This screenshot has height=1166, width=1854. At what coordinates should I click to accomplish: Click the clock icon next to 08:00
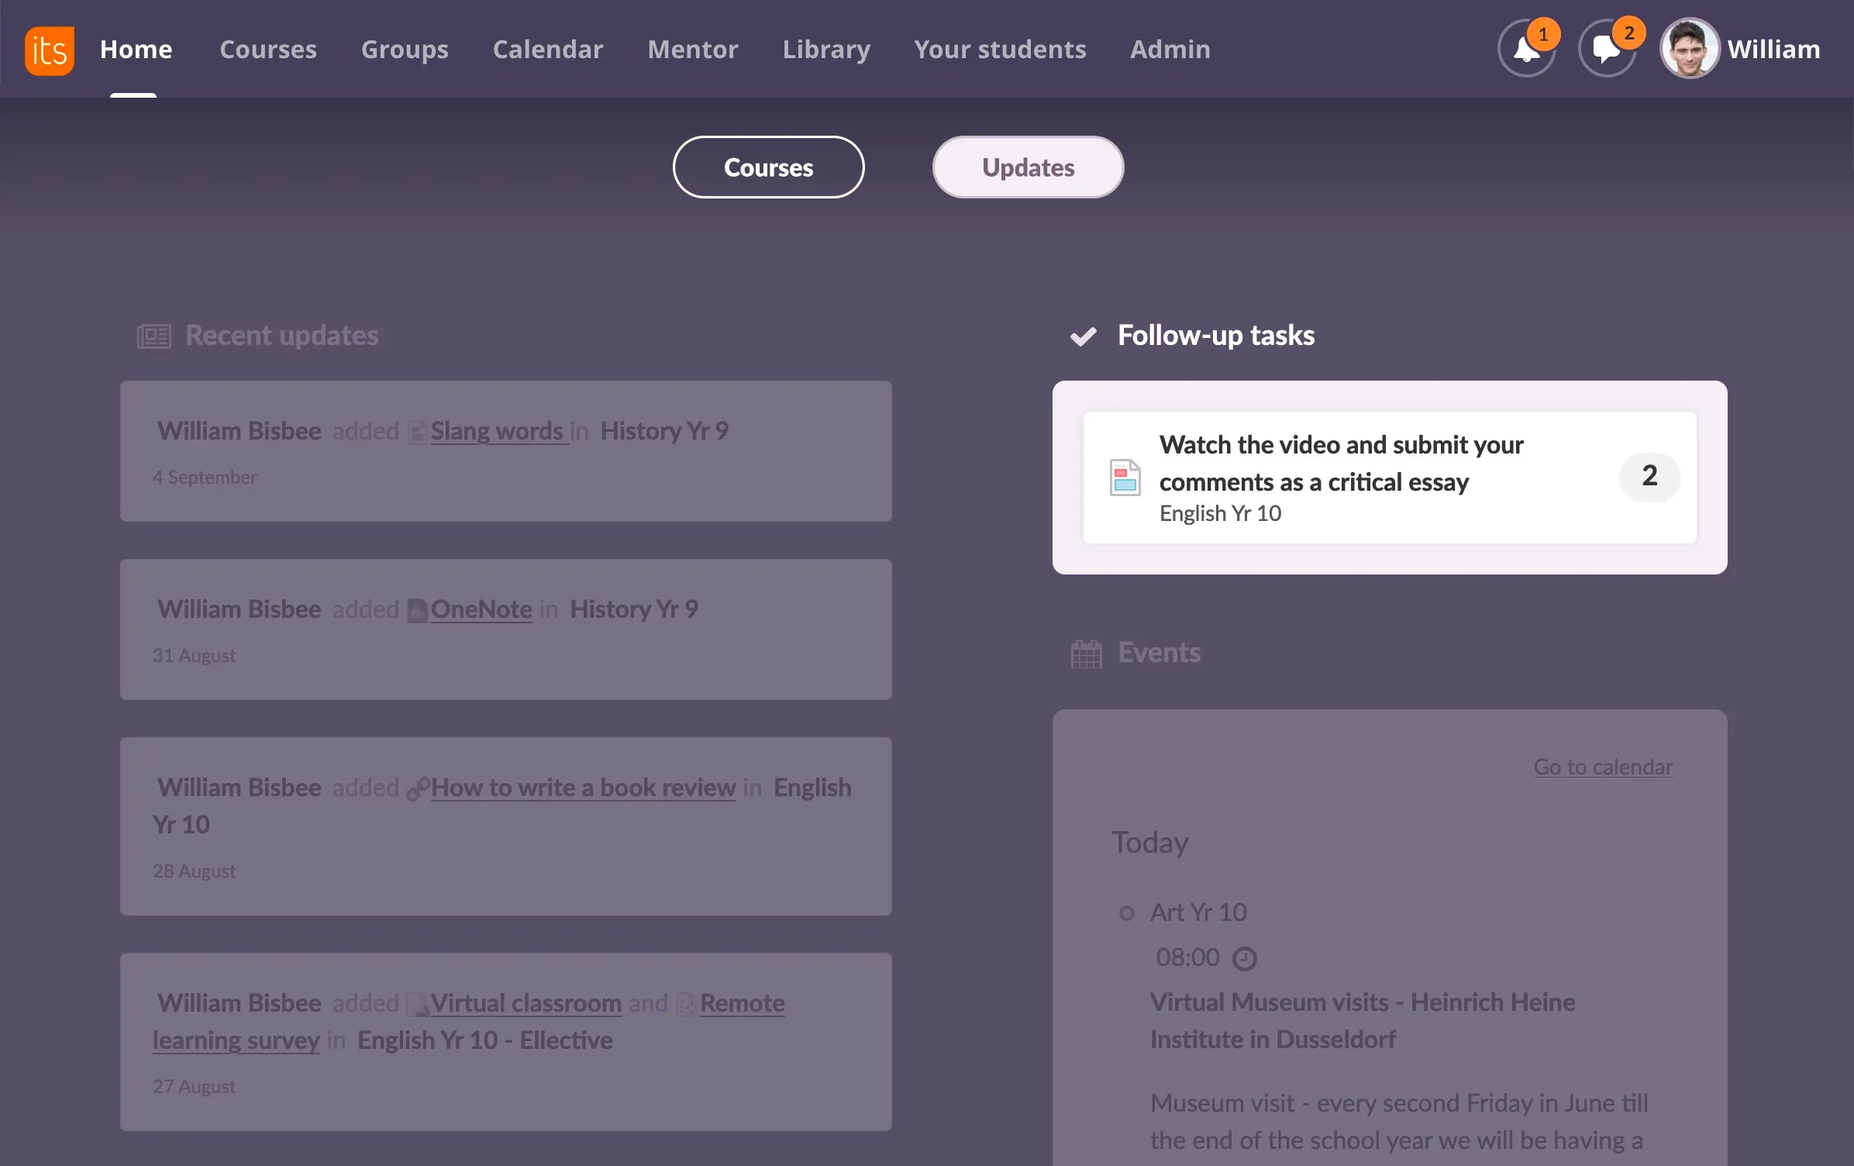1245,958
